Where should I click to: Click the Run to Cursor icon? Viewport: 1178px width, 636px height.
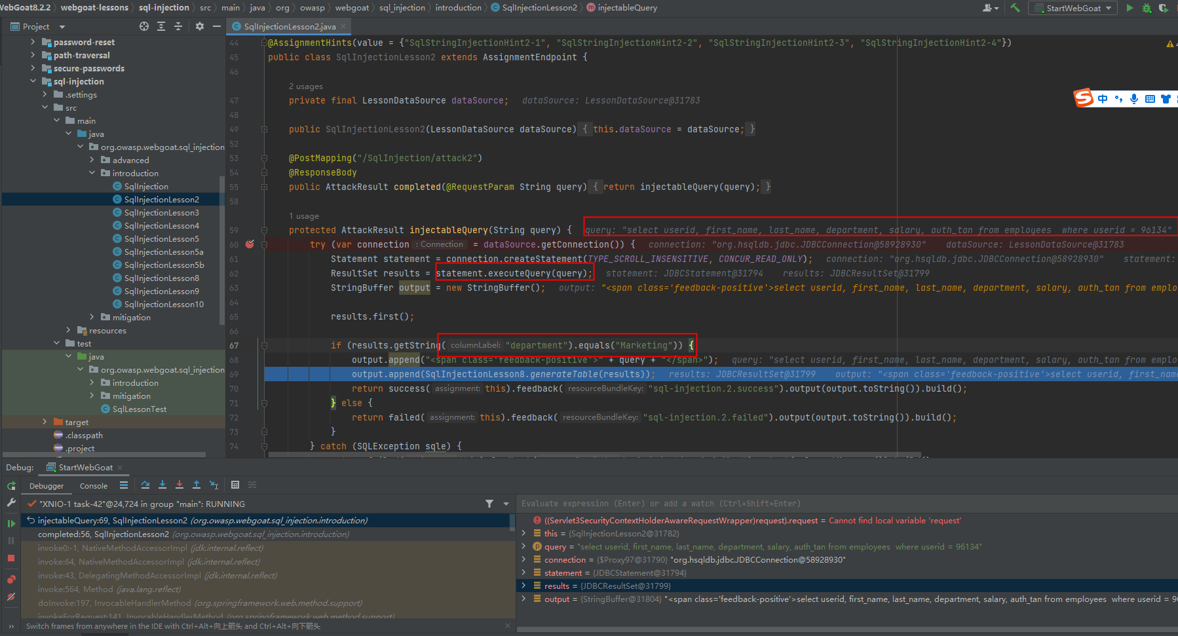[214, 485]
